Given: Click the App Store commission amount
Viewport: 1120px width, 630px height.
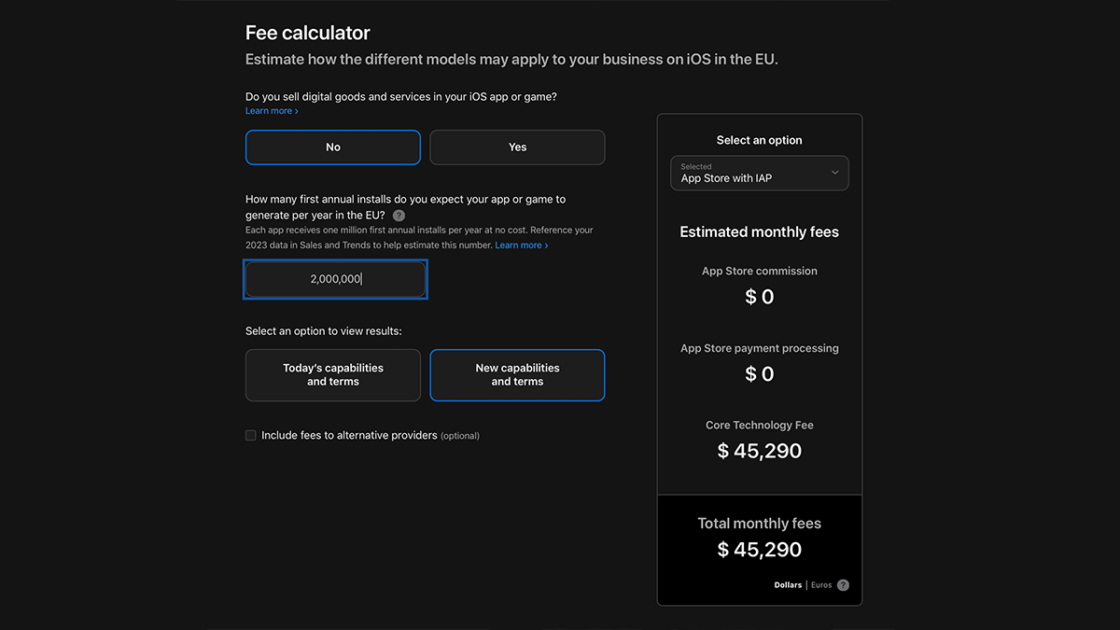Looking at the screenshot, I should 759,297.
